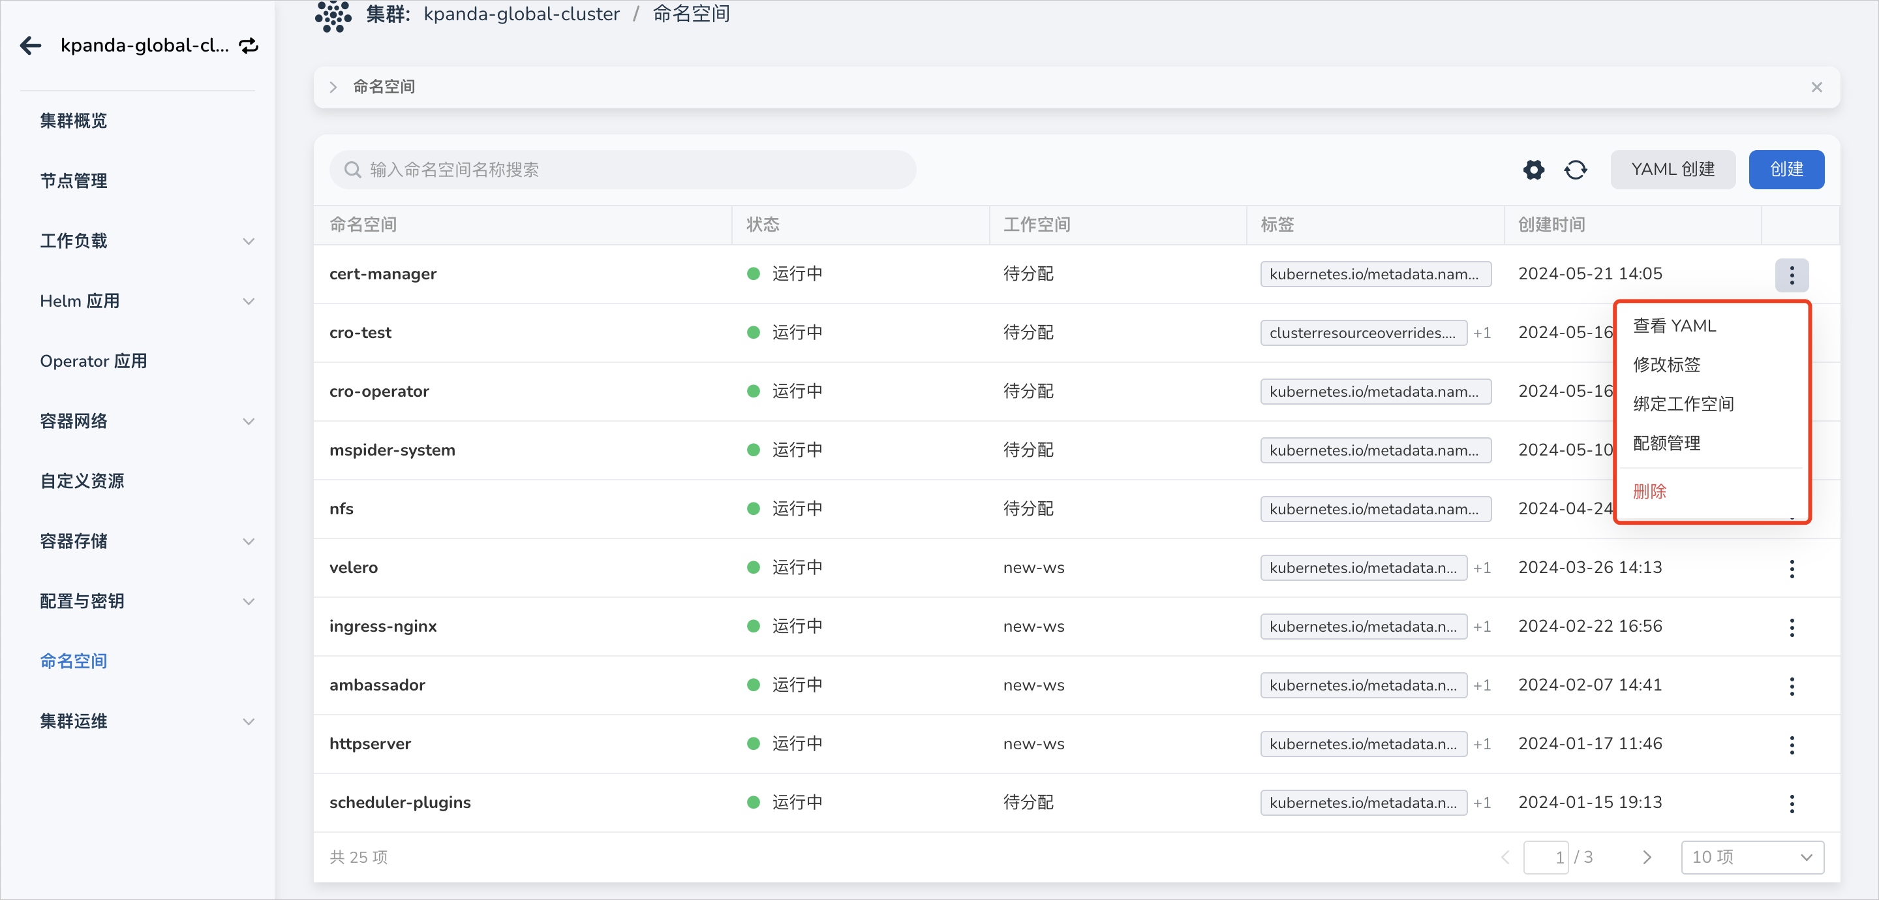Viewport: 1879px width, 900px height.
Task: Select 查看 YAML menu entry
Action: pyautogui.click(x=1674, y=326)
